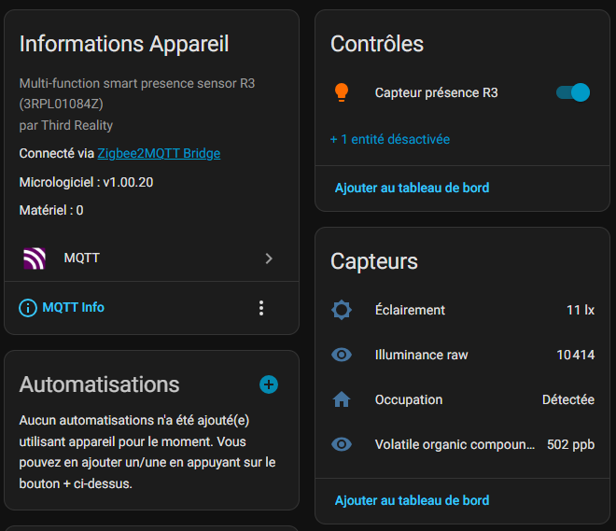The height and width of the screenshot is (531, 616).
Task: Expand the MQTT integration chevron arrow
Action: pos(269,259)
